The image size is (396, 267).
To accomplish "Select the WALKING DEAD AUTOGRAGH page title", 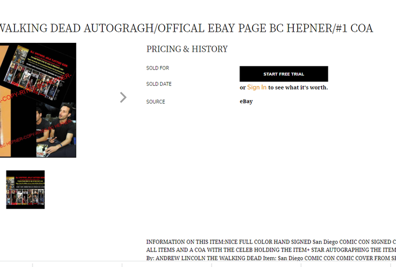I will pos(186,28).
